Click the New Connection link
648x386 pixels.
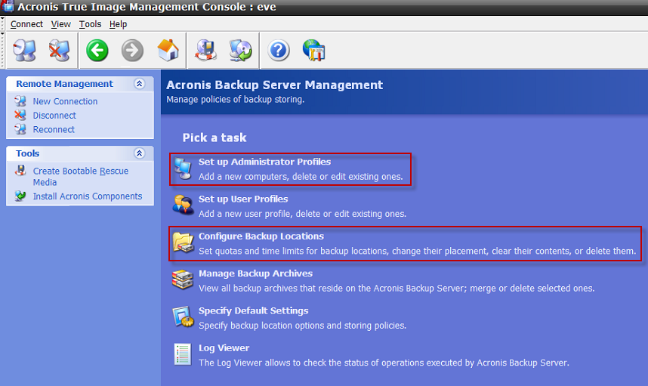click(x=65, y=101)
